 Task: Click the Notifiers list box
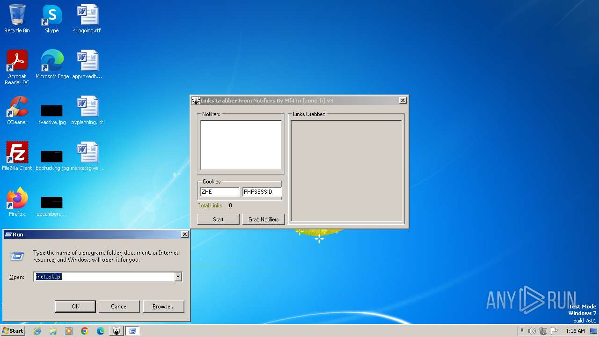241,145
